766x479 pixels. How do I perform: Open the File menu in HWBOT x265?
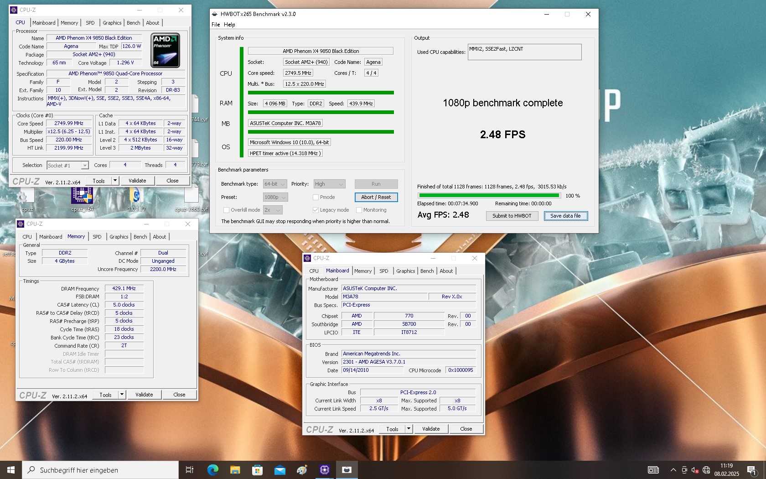[x=216, y=25]
